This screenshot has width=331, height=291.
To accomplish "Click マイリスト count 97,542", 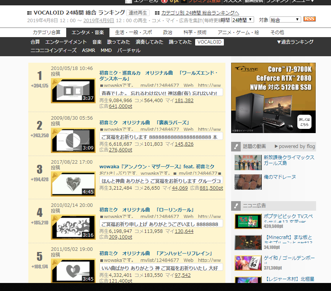I will click(183, 275).
